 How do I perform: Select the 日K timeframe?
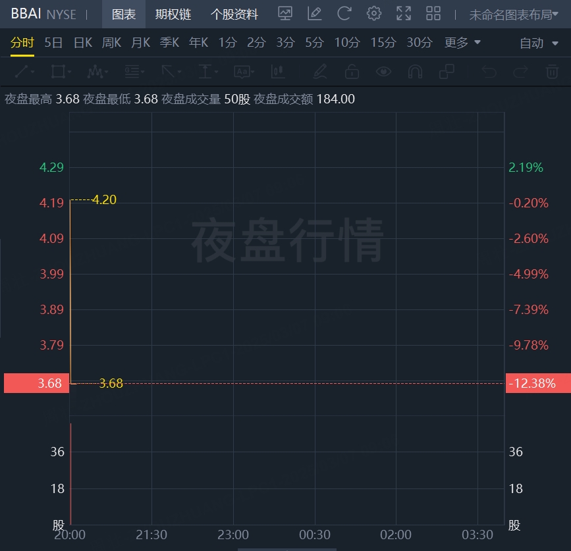(x=83, y=43)
